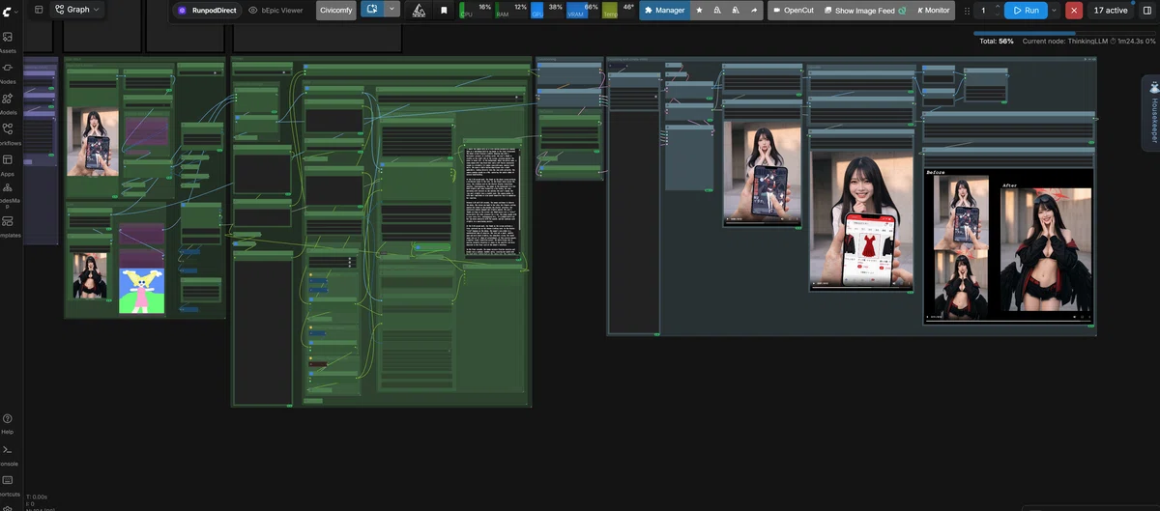Click the Show Image Feed button
The width and height of the screenshot is (1160, 511).
point(863,11)
